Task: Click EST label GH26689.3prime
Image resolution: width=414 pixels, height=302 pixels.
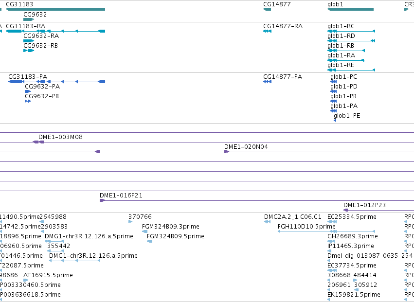Action: pyautogui.click(x=353, y=236)
